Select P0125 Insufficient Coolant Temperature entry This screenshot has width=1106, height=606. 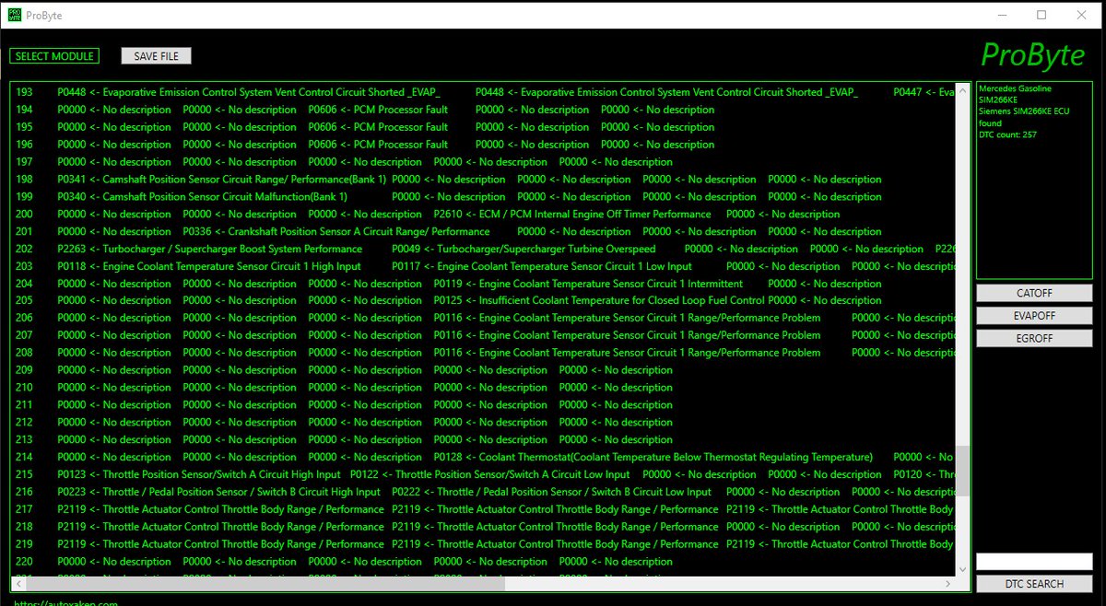pyautogui.click(x=599, y=300)
